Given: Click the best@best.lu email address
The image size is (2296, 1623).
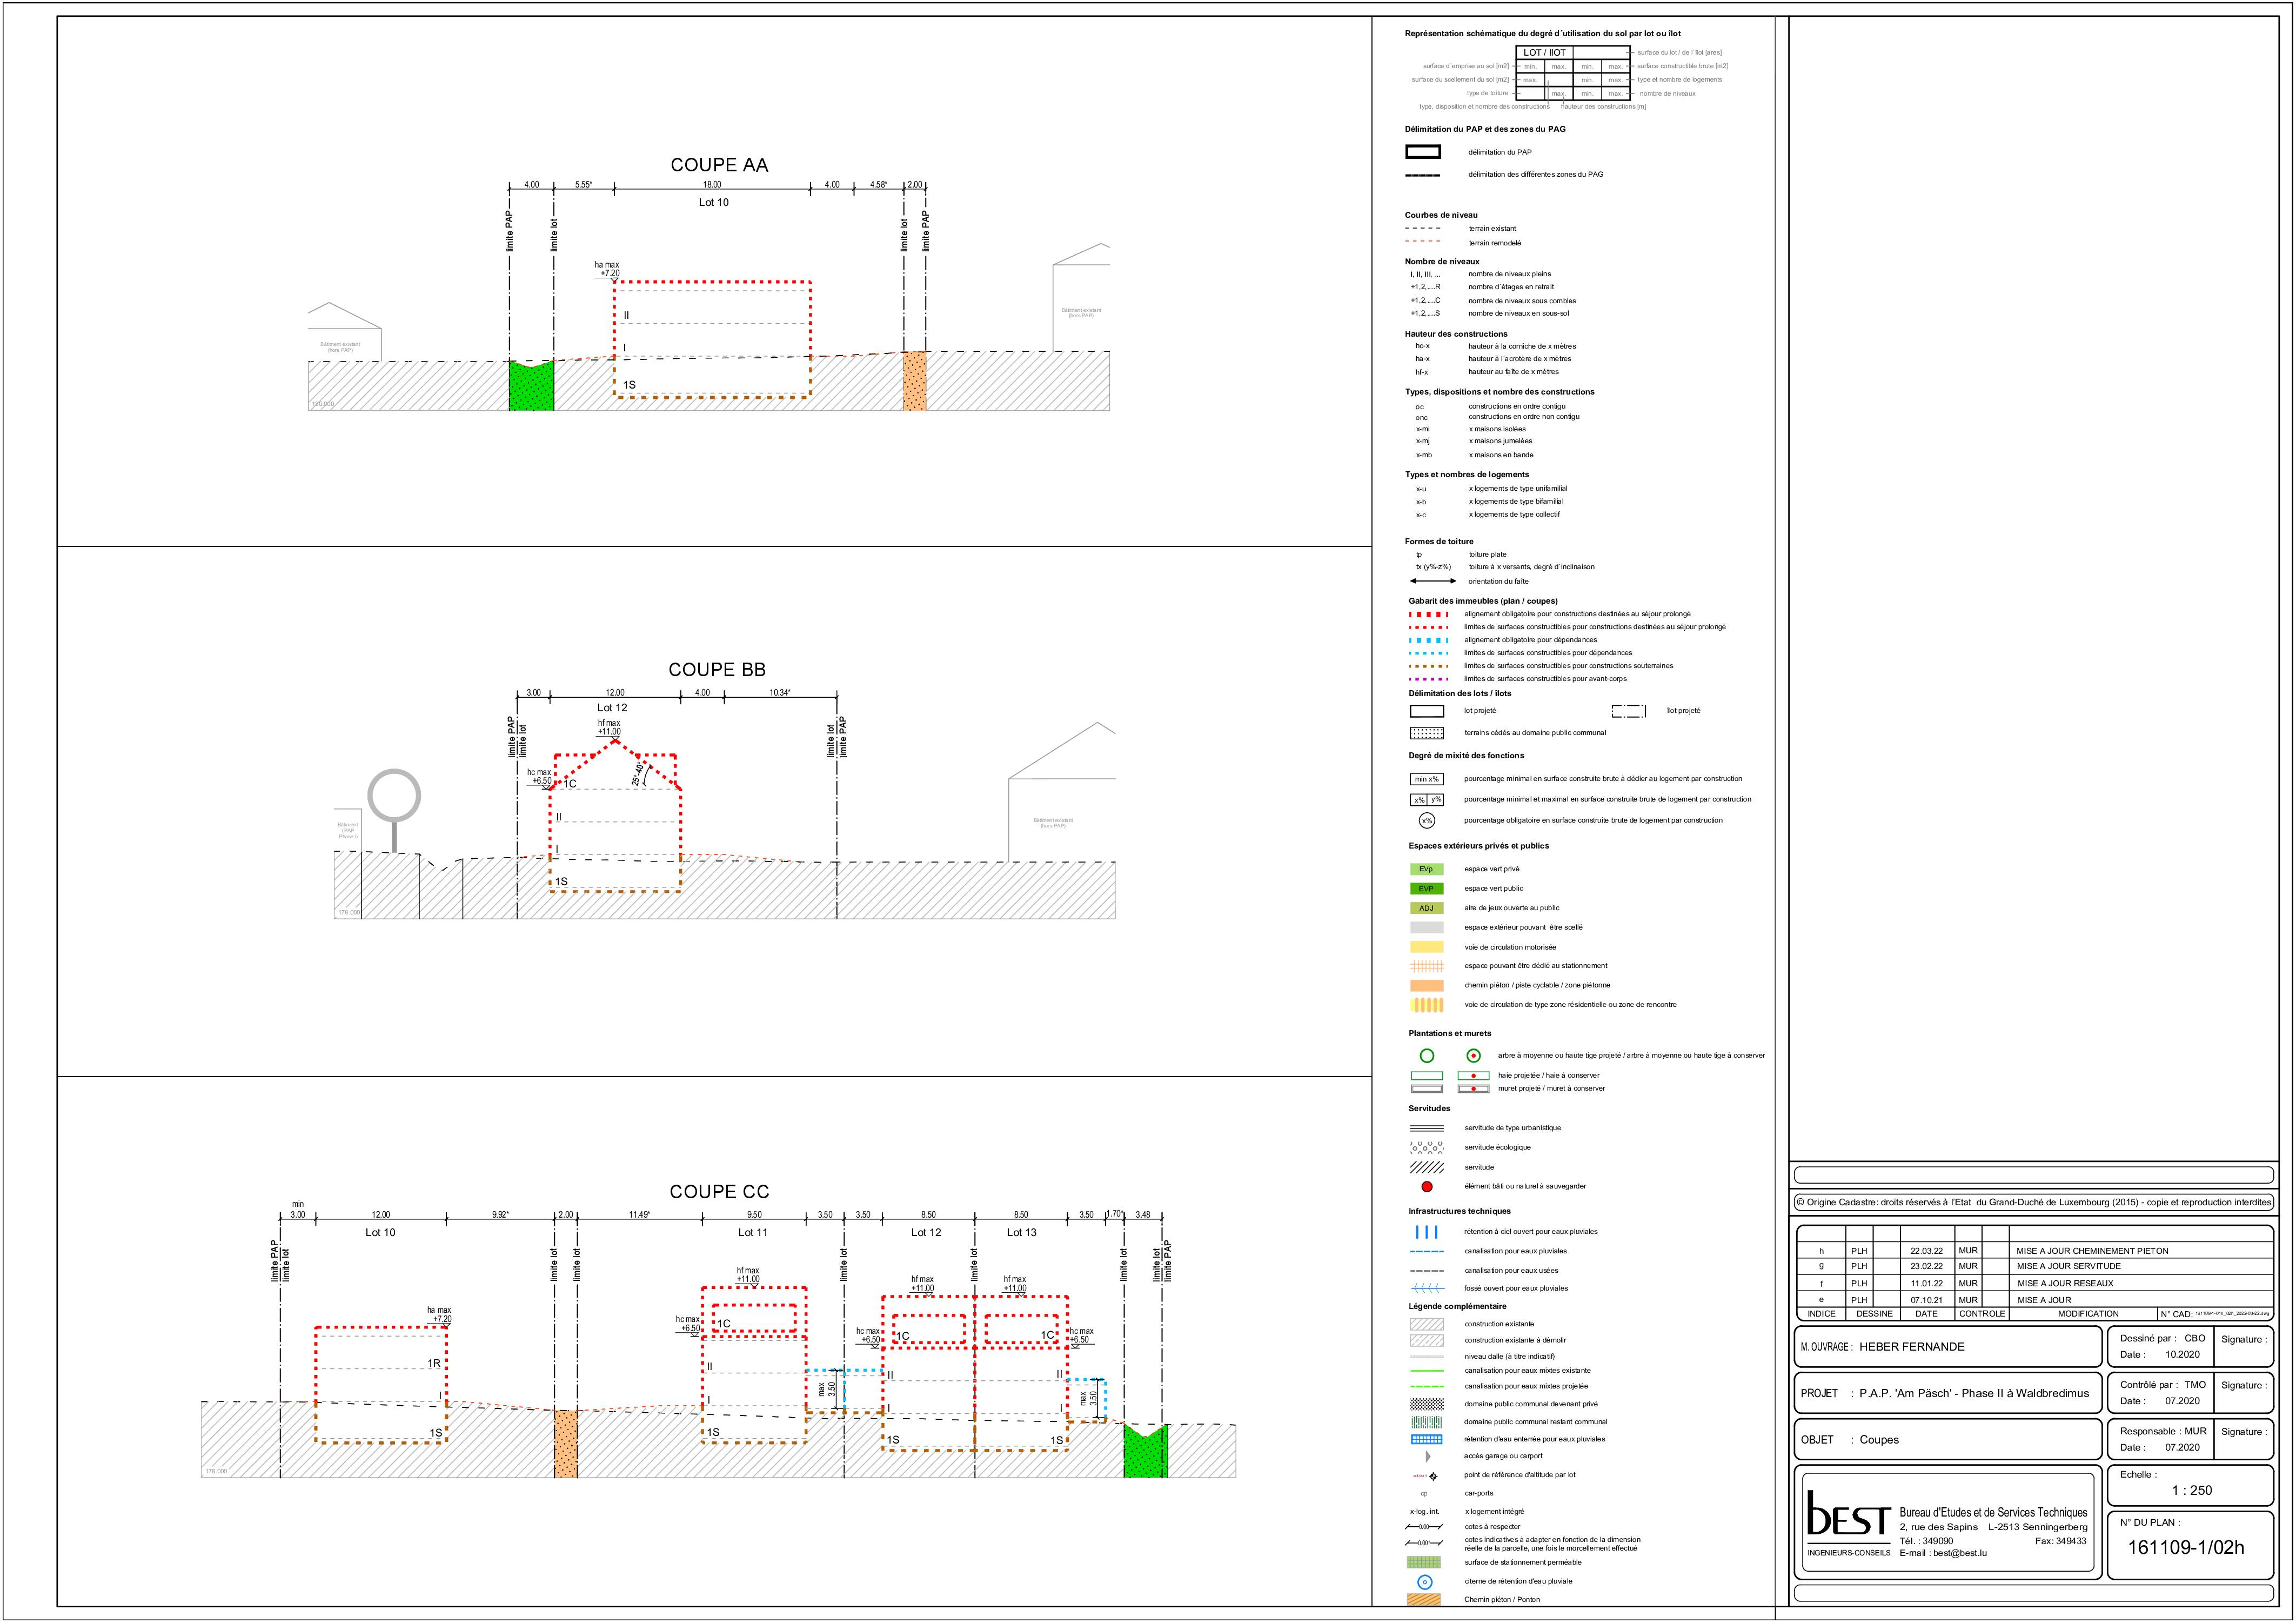Looking at the screenshot, I should pos(1959,1553).
